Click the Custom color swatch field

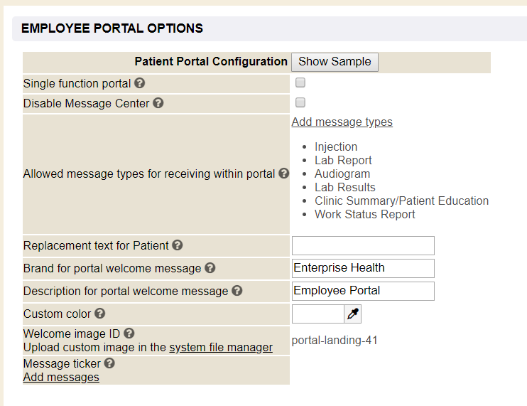[317, 314]
